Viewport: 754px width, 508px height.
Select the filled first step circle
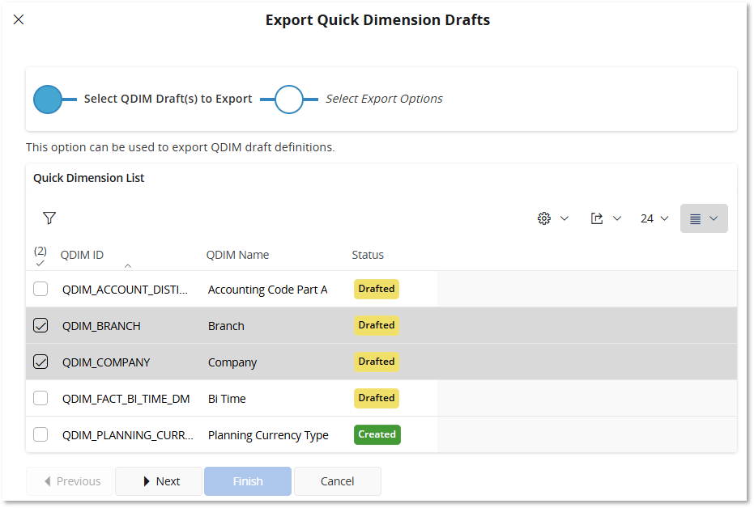click(x=48, y=99)
